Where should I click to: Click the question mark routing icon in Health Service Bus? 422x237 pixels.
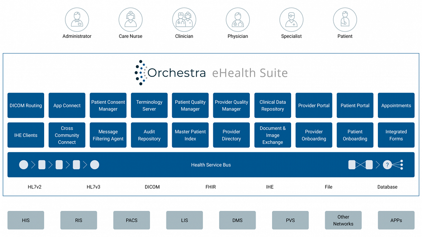pos(387,164)
